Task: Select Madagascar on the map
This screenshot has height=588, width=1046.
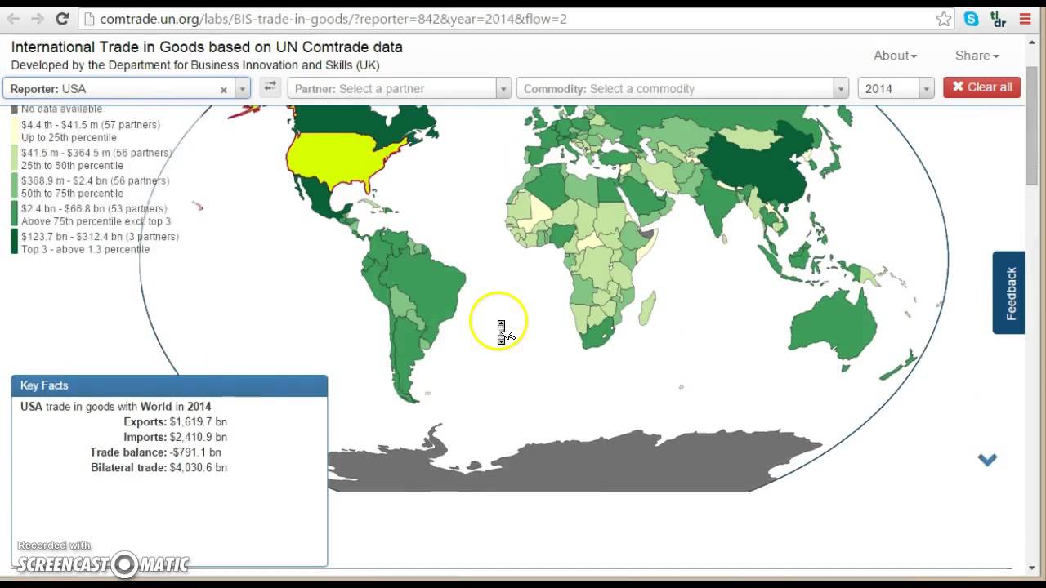Action: 646,310
